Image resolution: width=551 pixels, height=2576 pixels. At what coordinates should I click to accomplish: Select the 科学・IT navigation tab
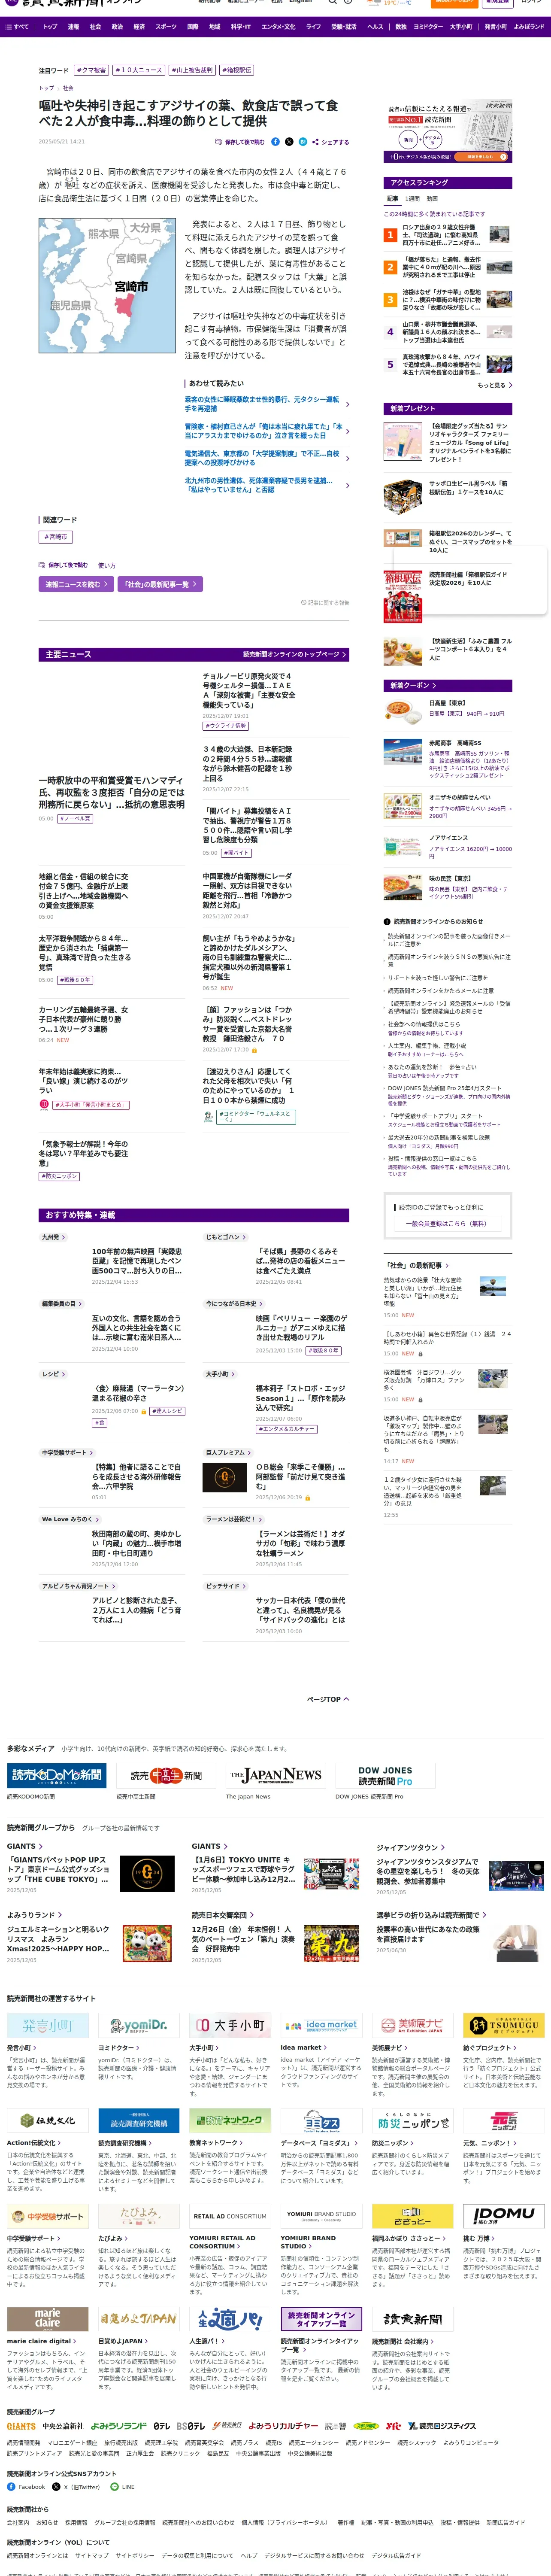click(x=241, y=27)
